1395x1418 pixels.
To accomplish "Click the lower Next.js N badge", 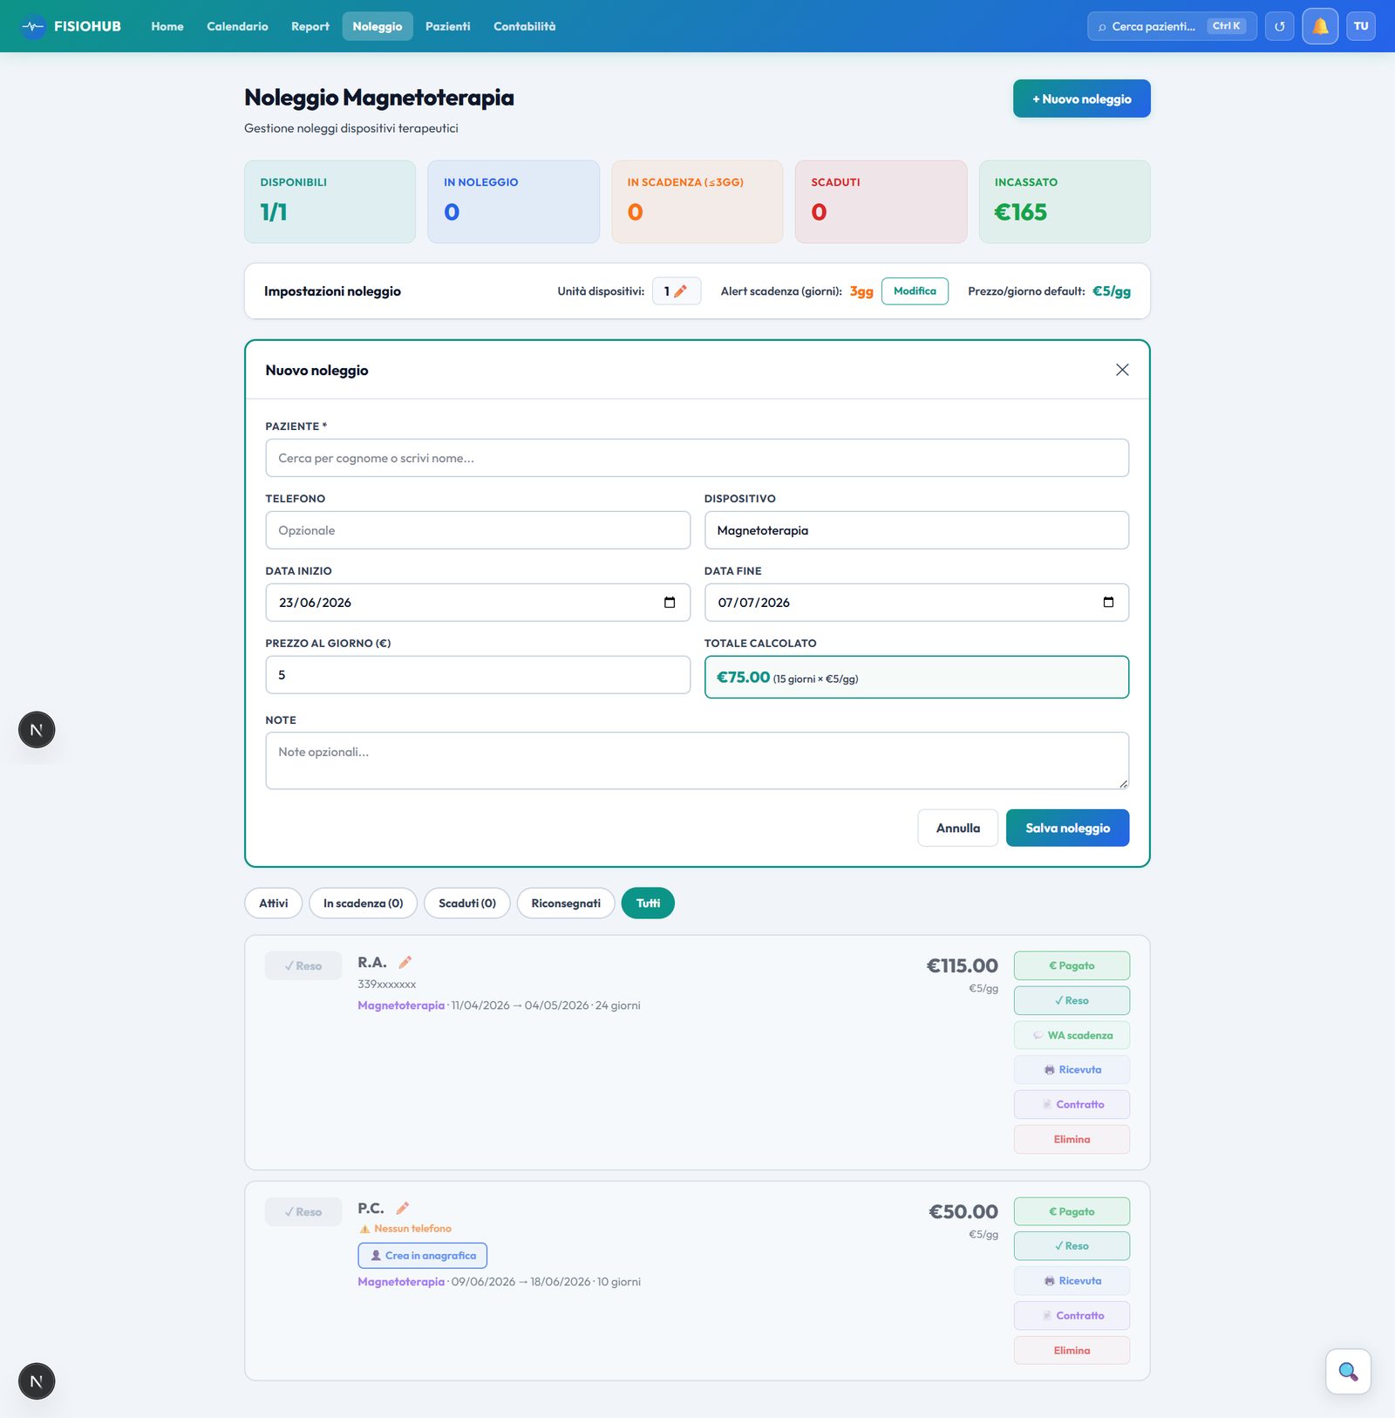I will click(x=37, y=1381).
